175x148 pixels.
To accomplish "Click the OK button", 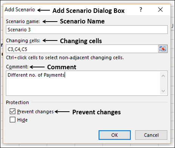I will [115, 135].
